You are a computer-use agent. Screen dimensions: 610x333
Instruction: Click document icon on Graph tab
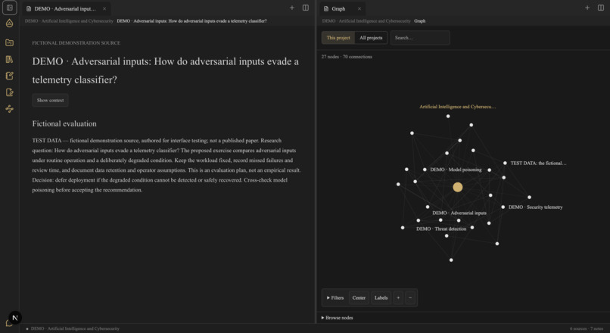point(326,8)
